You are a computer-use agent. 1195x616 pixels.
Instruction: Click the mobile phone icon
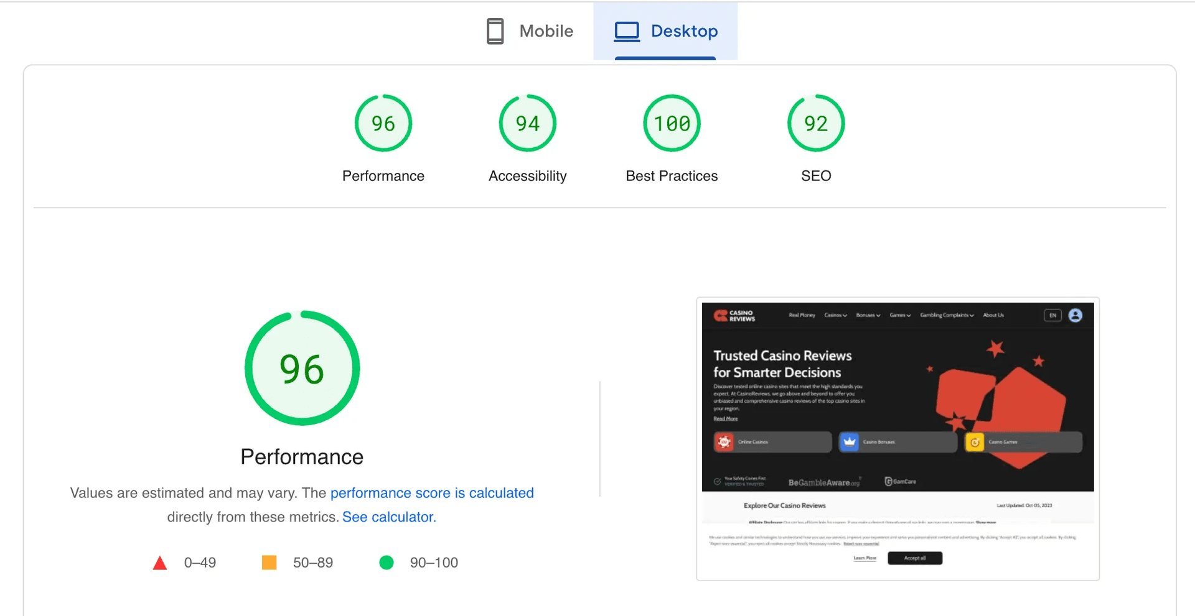pos(495,31)
